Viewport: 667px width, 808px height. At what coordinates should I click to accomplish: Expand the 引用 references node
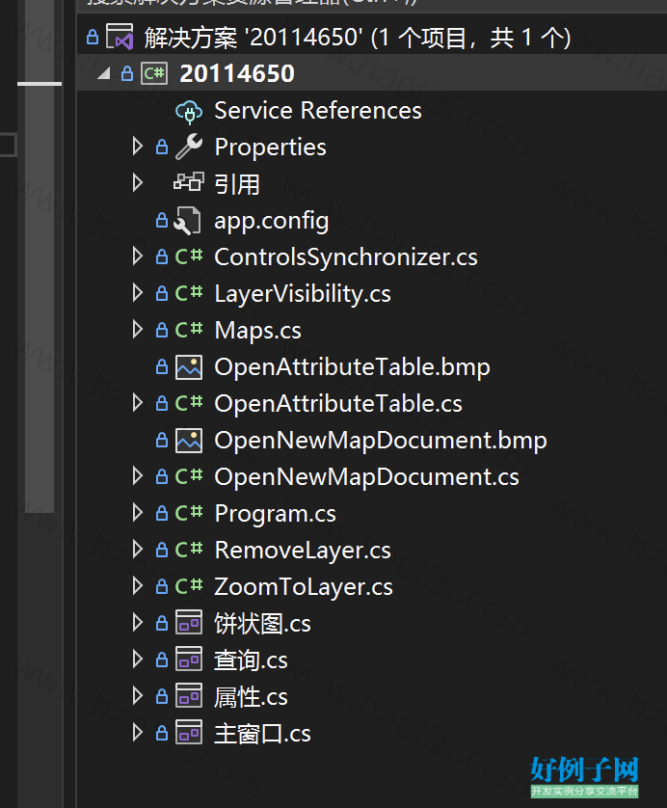point(138,182)
